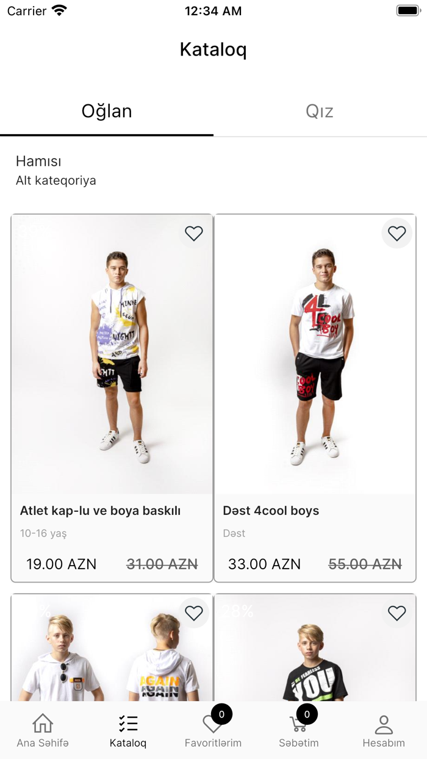
Task: Open Dəst 4cool boys product title
Action: [x=271, y=511]
